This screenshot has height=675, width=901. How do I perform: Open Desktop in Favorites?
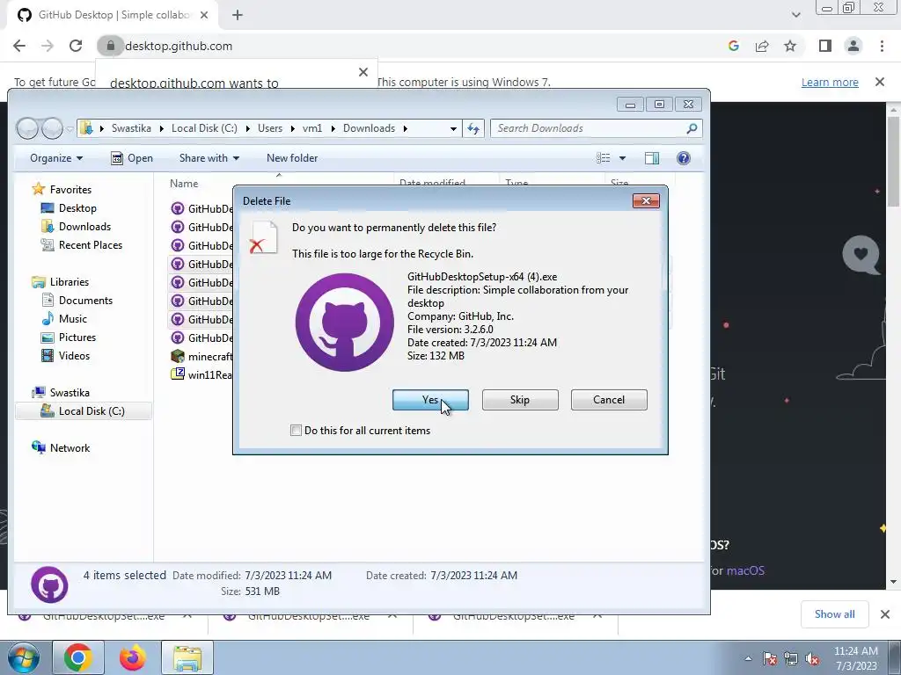pyautogui.click(x=77, y=208)
